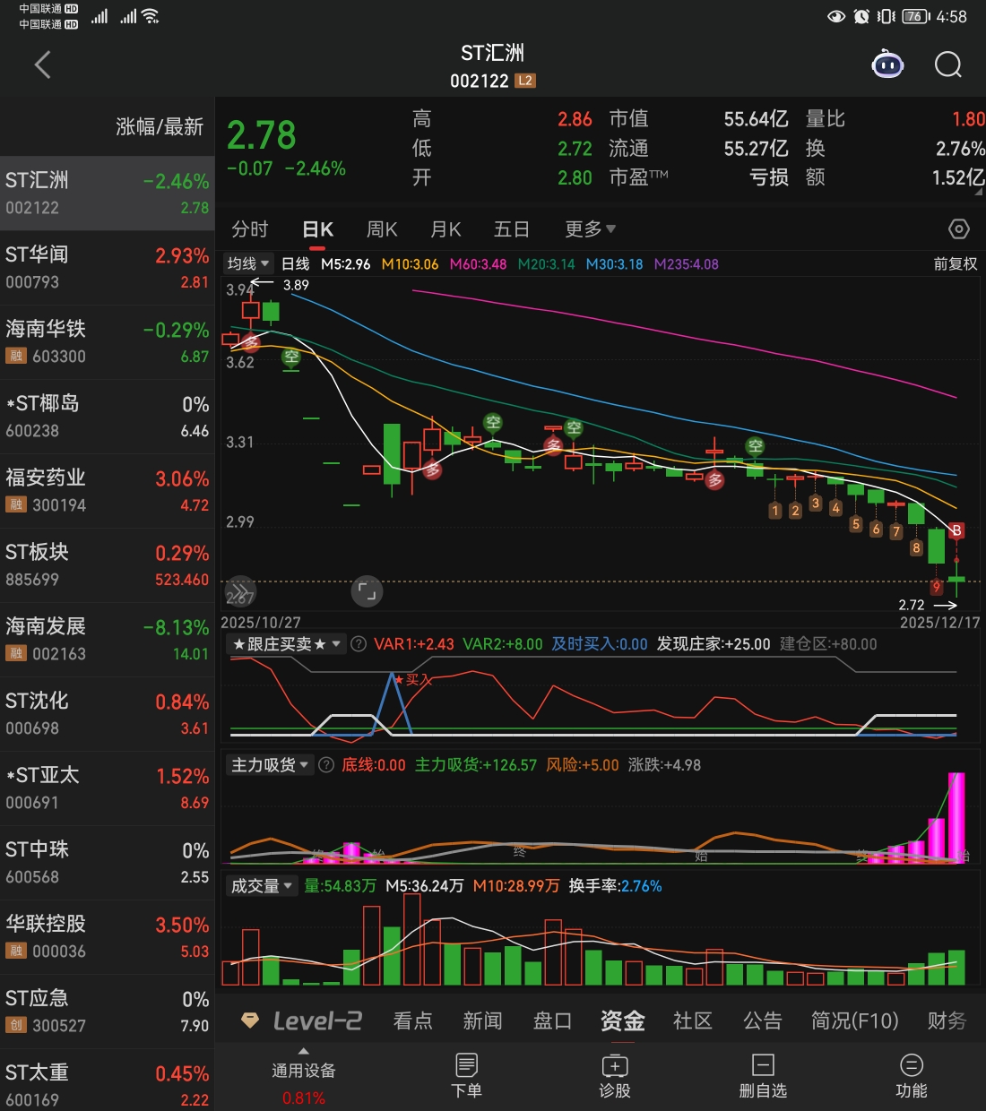986x1111 pixels.
Task: Open the robot assistant icon
Action: [887, 65]
